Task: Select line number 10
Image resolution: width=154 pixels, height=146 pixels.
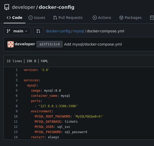Action: pyautogui.click(x=16, y=116)
